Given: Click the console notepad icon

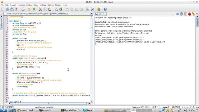Looking at the screenshot, I should coord(185,14).
